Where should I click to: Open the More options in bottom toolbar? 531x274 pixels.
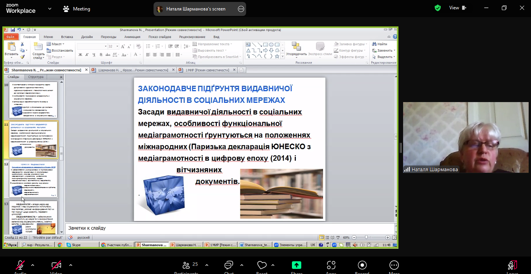click(x=394, y=265)
